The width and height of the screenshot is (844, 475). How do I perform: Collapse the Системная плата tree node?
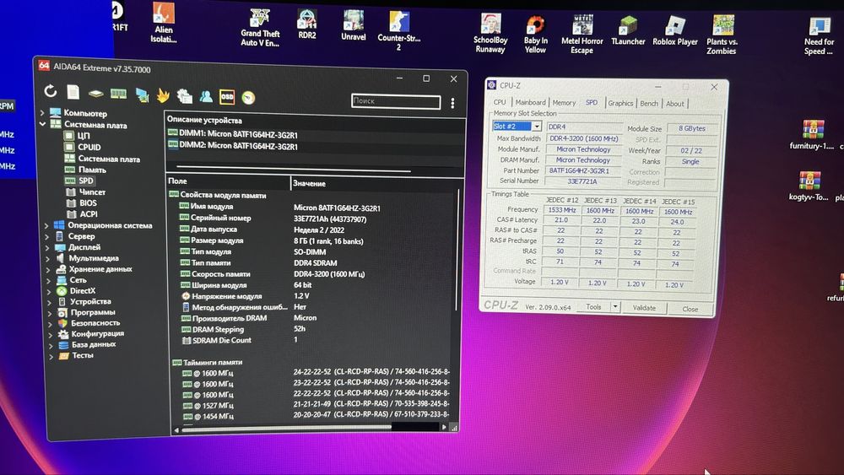[x=42, y=124]
